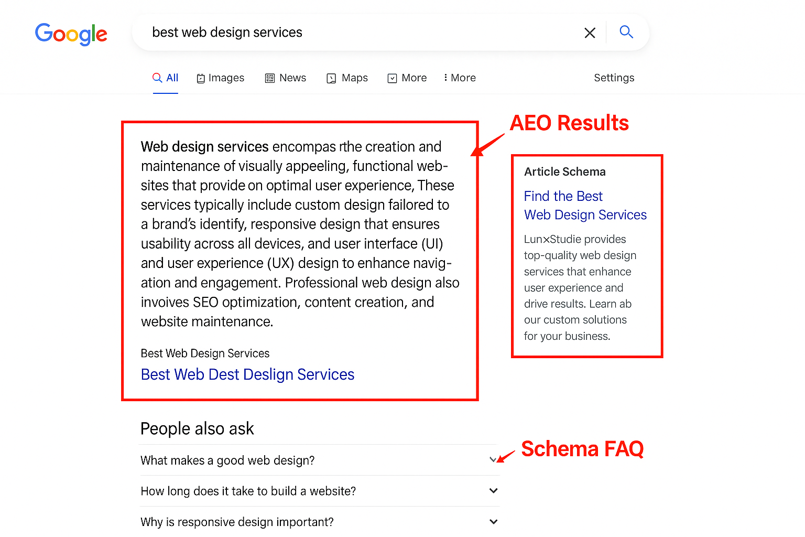805x537 pixels.
Task: Click the Maps tab label
Action: coord(355,78)
